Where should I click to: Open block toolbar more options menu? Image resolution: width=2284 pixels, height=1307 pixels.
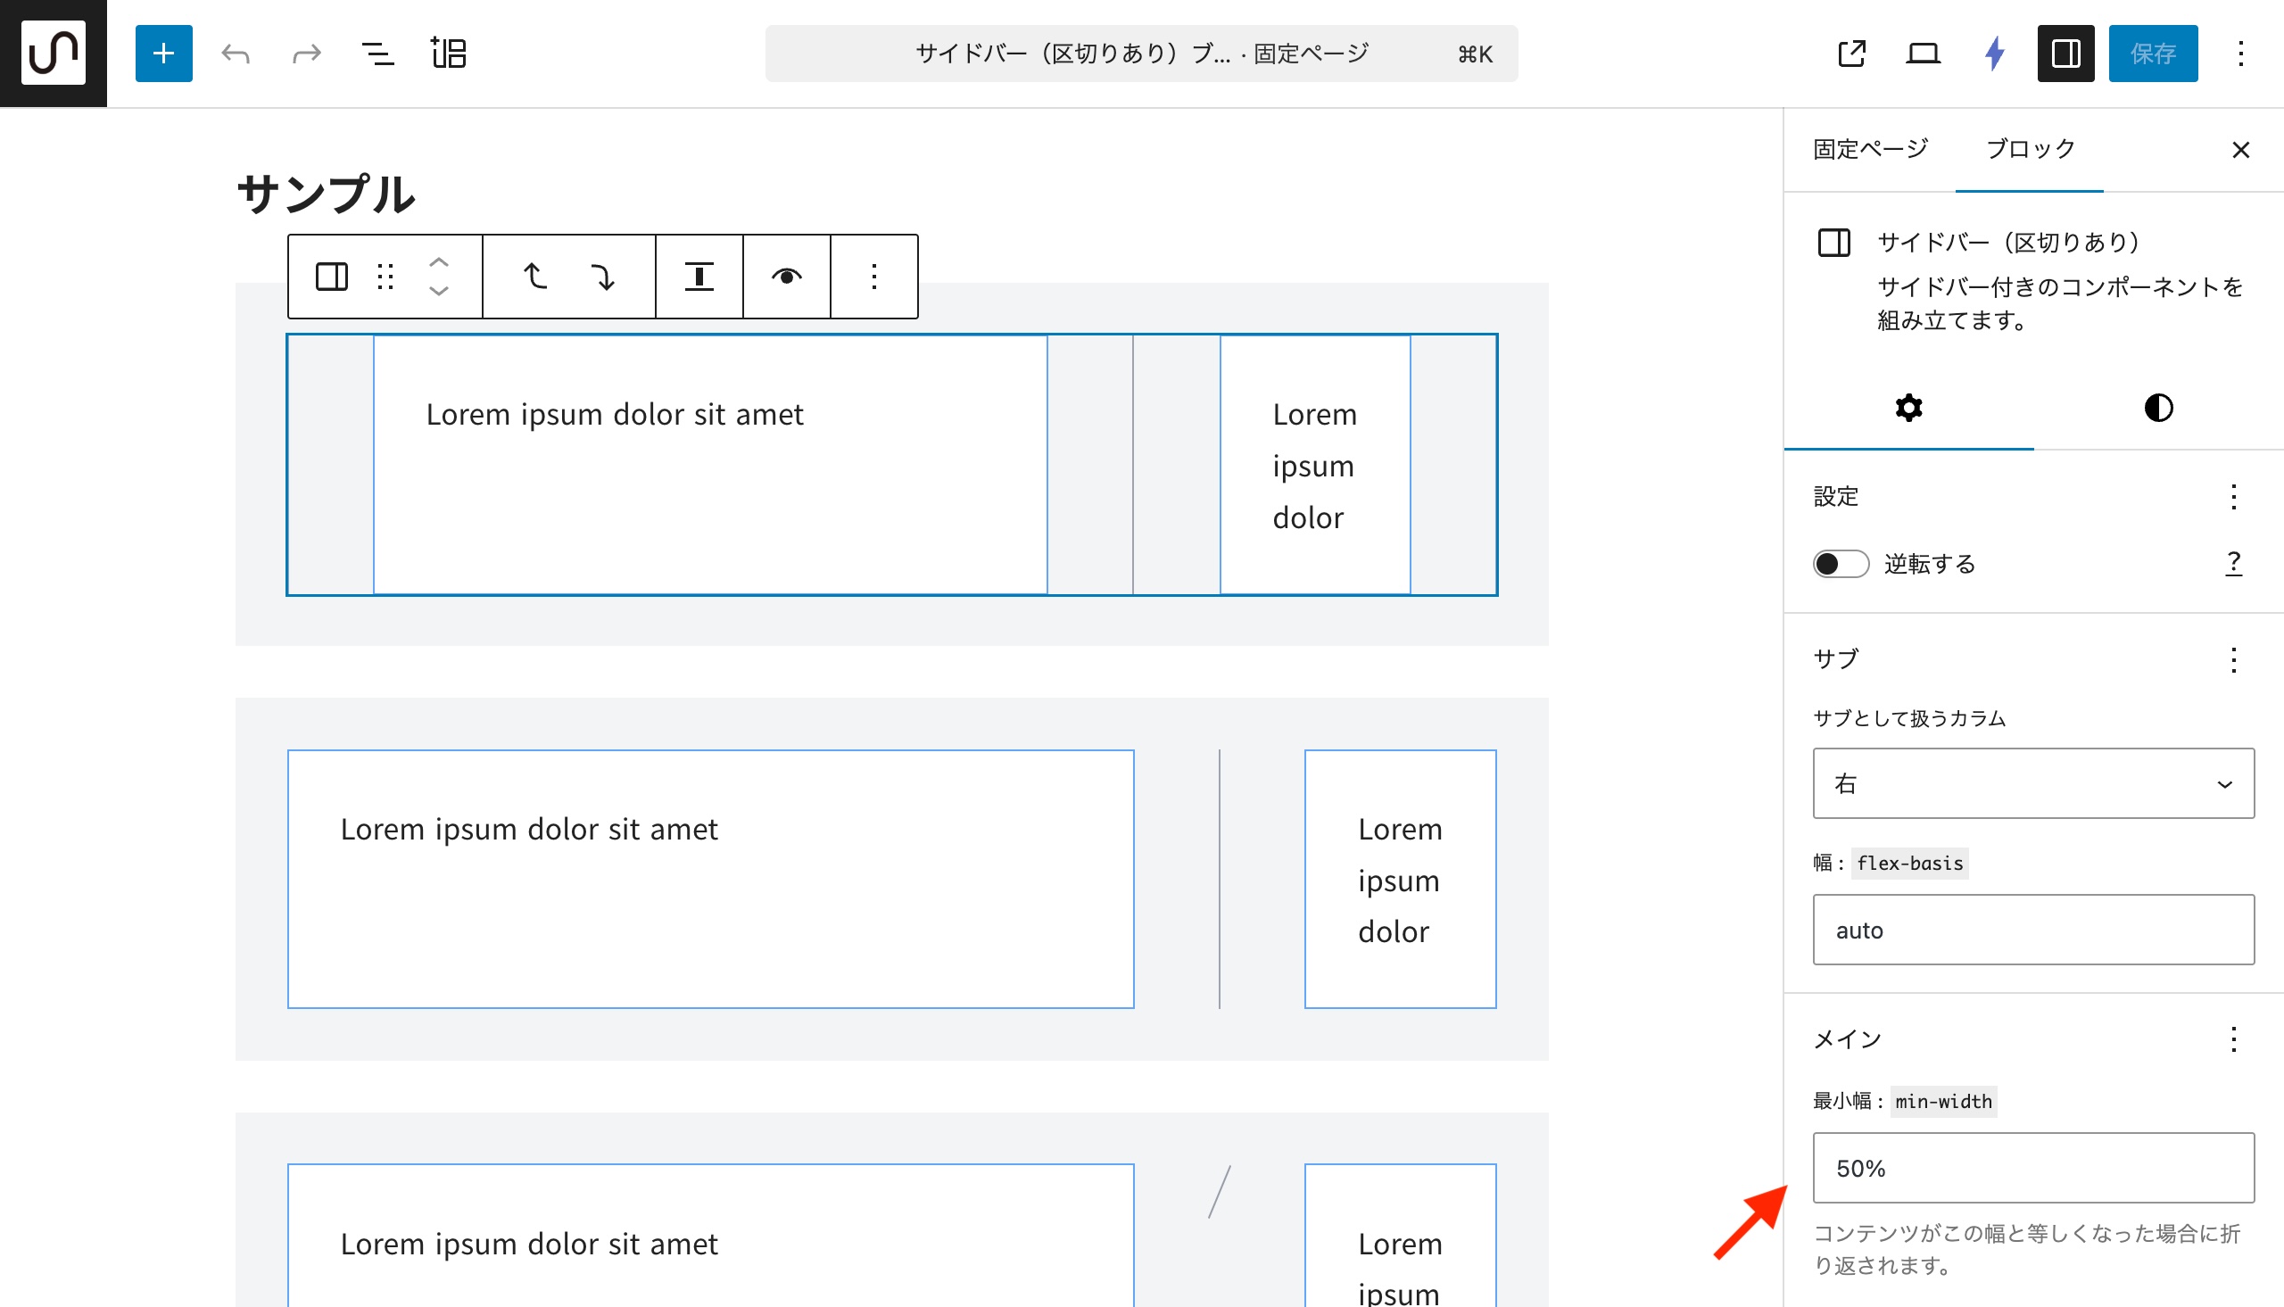pyautogui.click(x=873, y=277)
